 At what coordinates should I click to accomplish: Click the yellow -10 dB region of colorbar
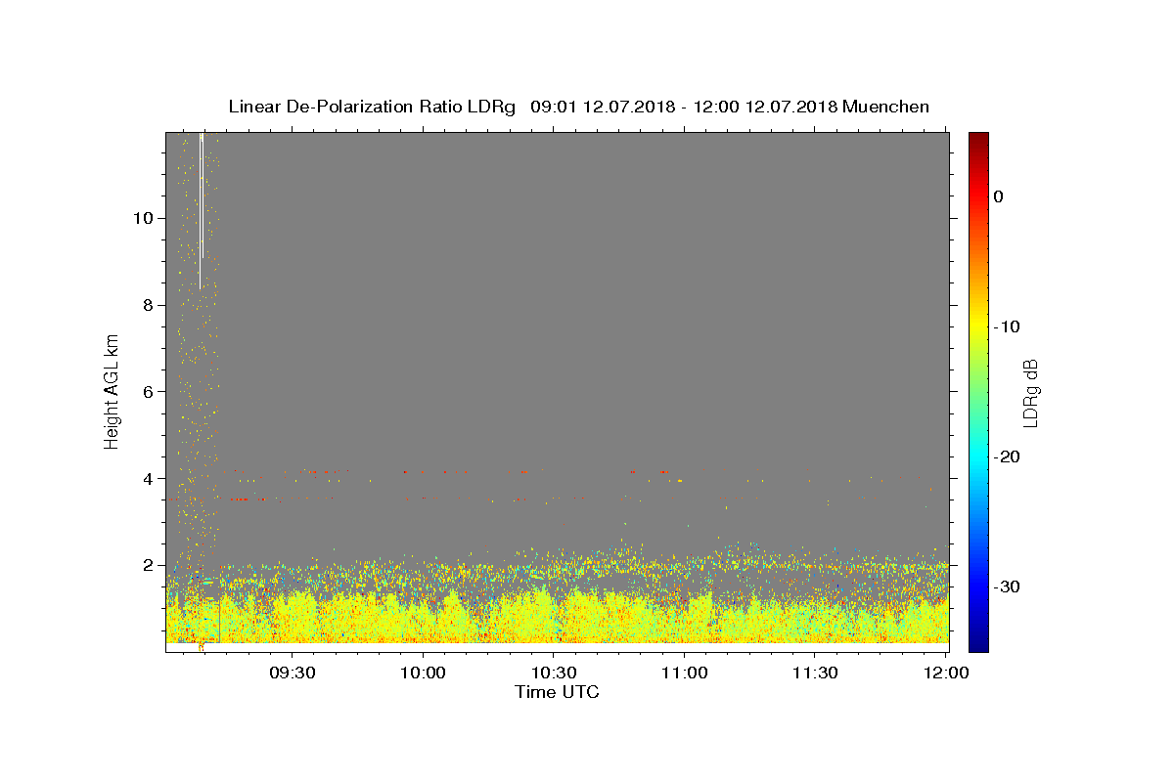978,326
